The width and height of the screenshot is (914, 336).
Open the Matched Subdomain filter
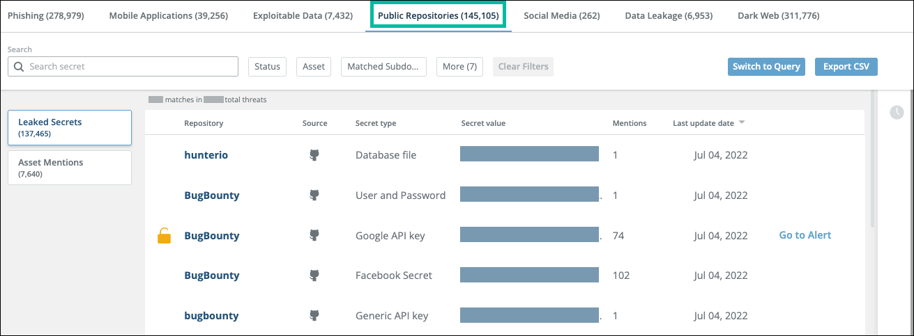pos(383,67)
